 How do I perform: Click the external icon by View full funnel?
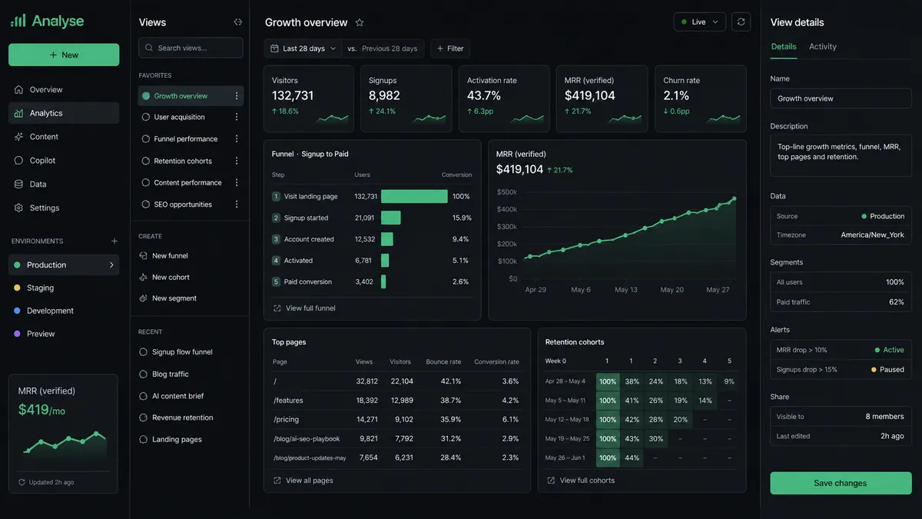277,308
